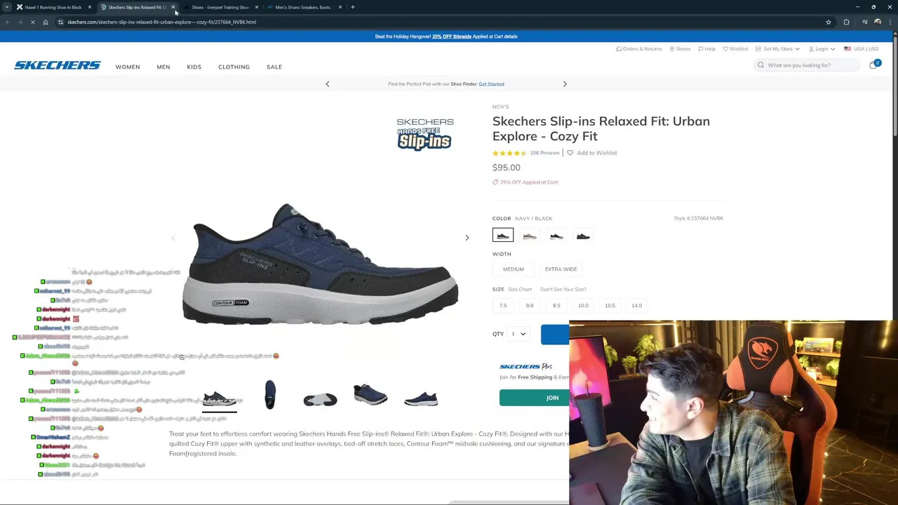Choose MEDIUM width

coord(514,269)
